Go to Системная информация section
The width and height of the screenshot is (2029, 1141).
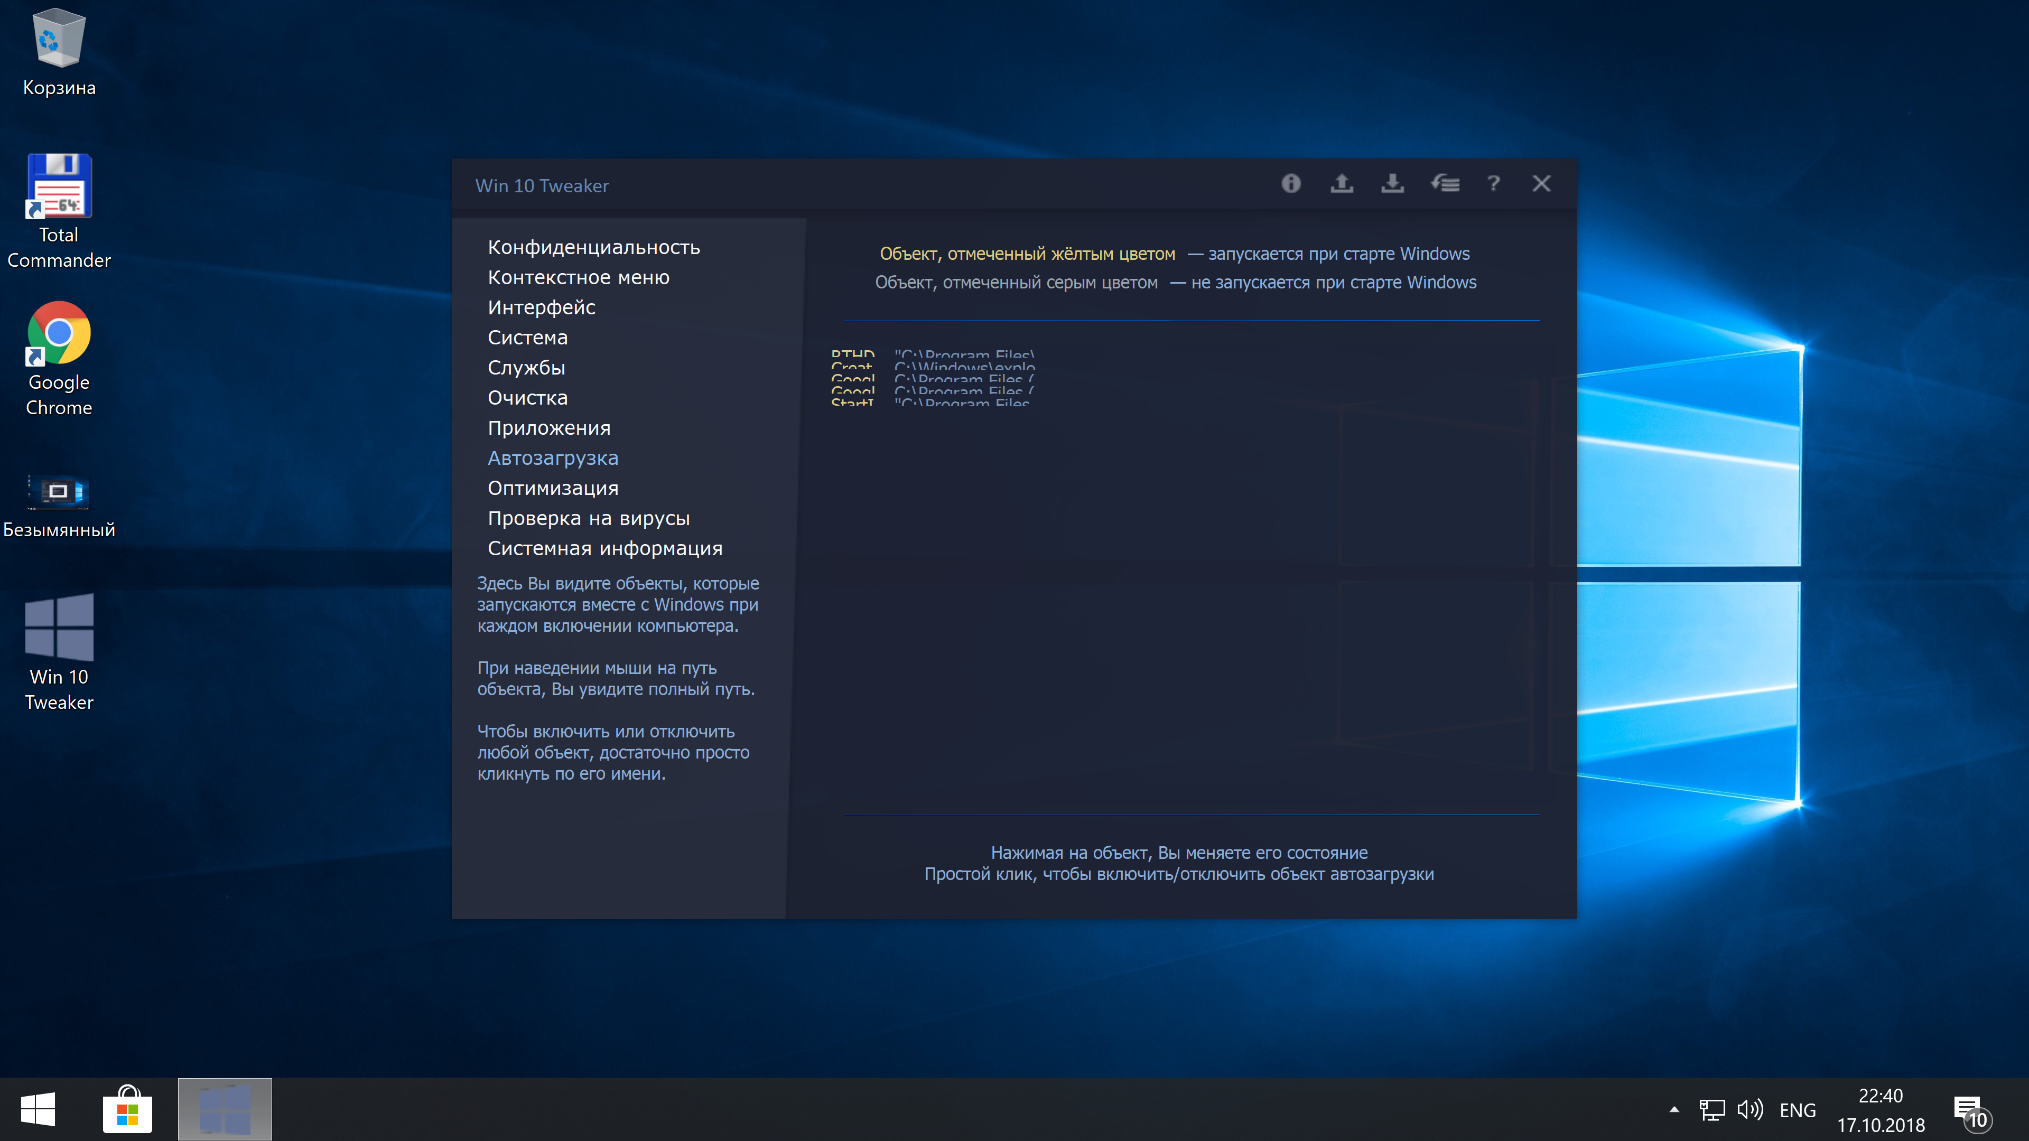click(x=604, y=548)
